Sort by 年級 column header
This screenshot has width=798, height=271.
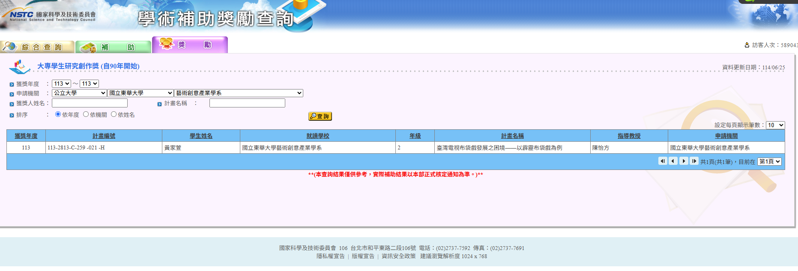415,136
